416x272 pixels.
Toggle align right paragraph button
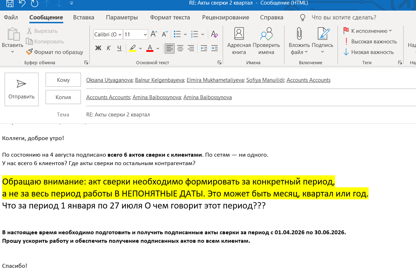click(x=191, y=48)
